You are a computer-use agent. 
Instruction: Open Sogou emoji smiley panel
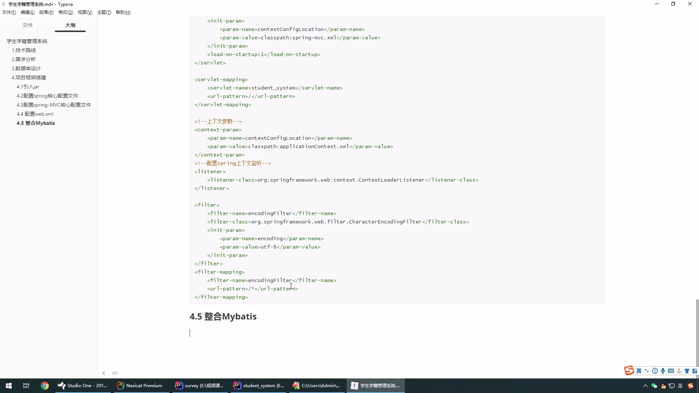pos(655,371)
